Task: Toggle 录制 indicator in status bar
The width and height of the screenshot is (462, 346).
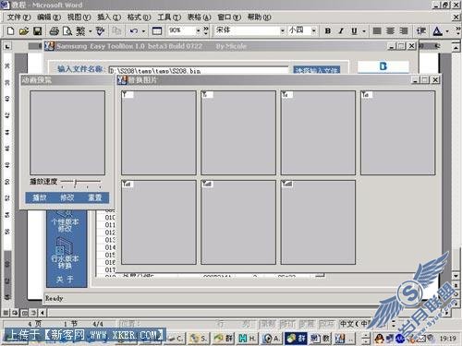Action: click(x=267, y=324)
